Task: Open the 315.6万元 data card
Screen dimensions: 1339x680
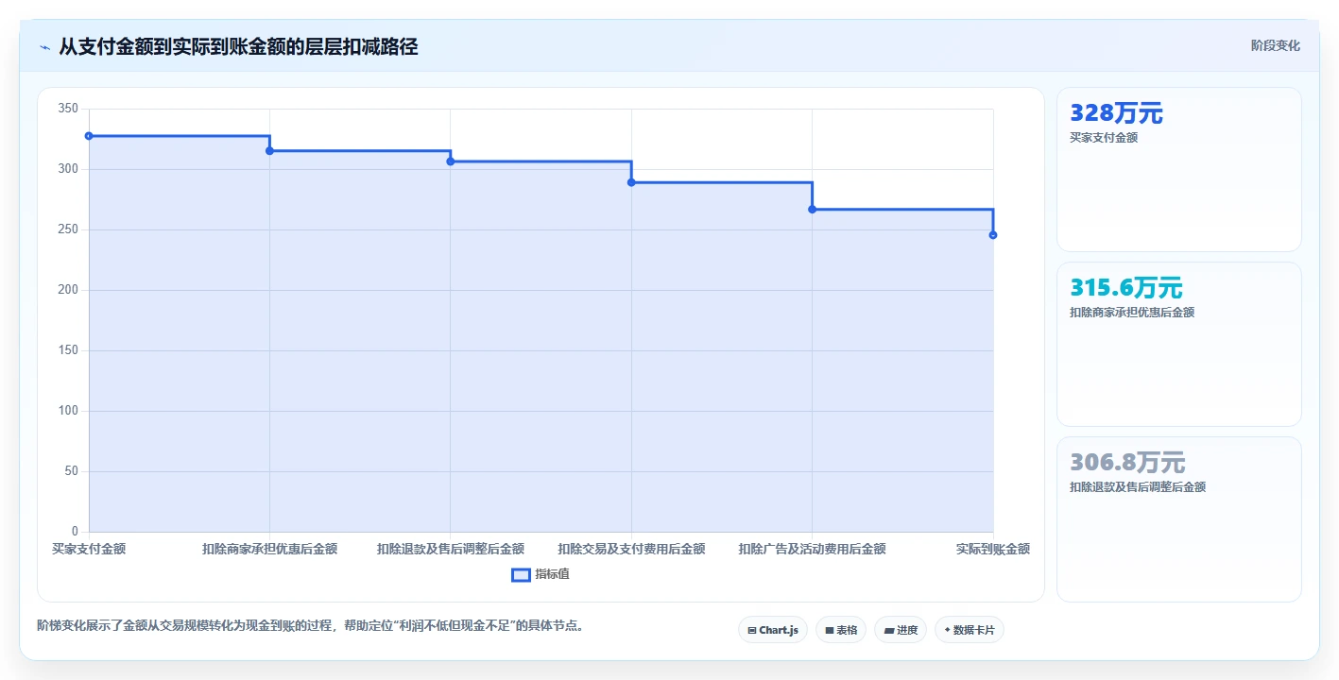Action: [1179, 345]
